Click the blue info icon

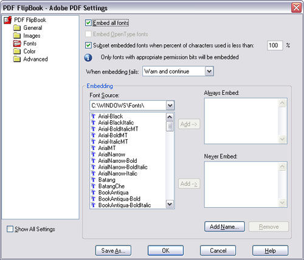click(88, 58)
